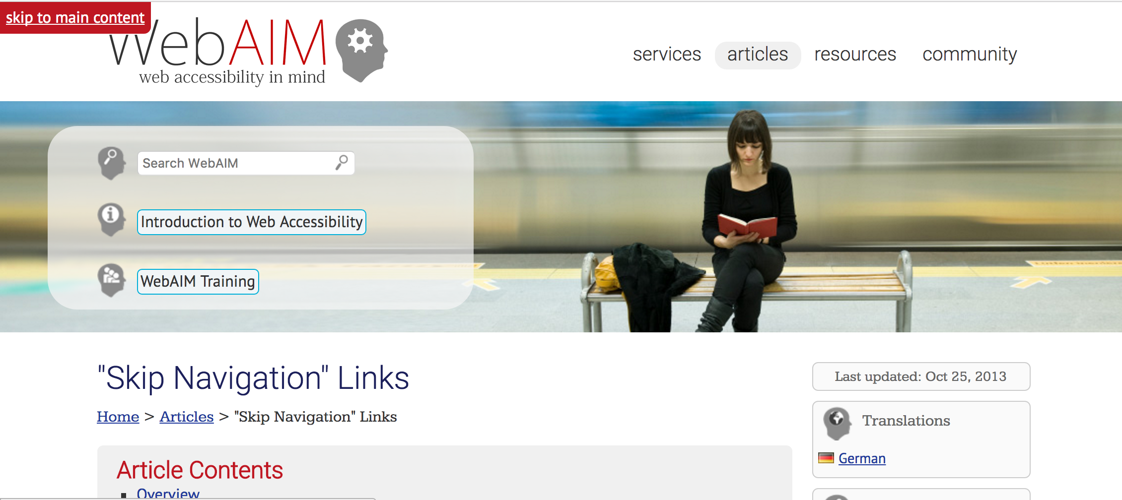
Task: Go to Home breadcrumb link
Action: point(118,417)
